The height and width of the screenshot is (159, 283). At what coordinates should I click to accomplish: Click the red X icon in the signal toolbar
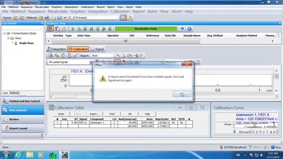124,62
